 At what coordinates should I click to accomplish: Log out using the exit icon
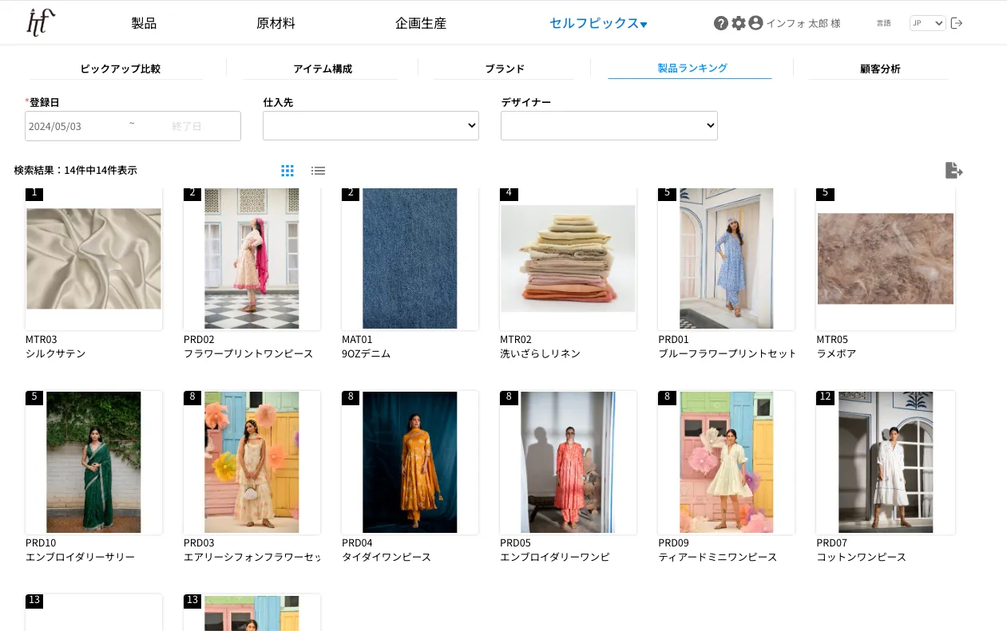pos(957,23)
